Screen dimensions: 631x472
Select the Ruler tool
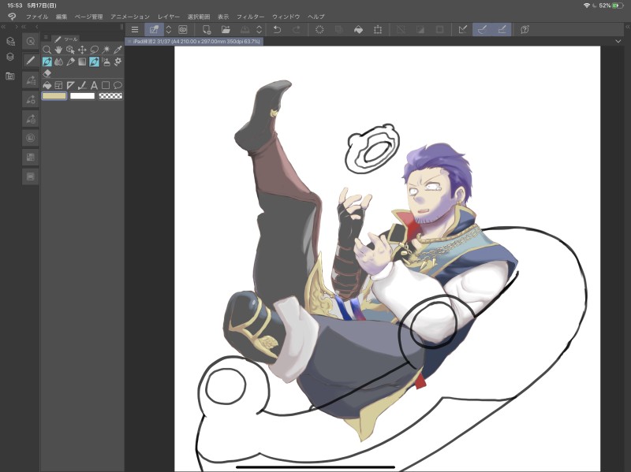tap(70, 85)
